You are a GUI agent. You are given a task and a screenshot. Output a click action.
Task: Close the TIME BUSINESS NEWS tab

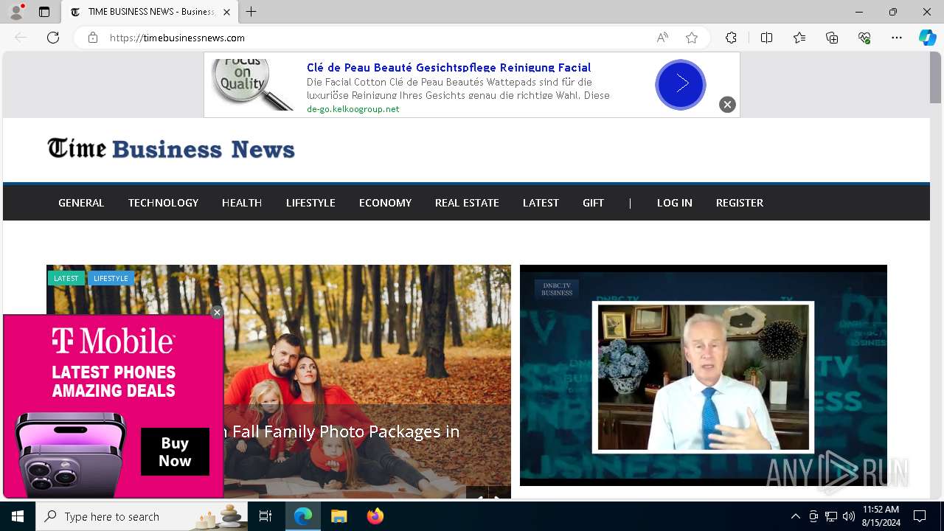[226, 12]
